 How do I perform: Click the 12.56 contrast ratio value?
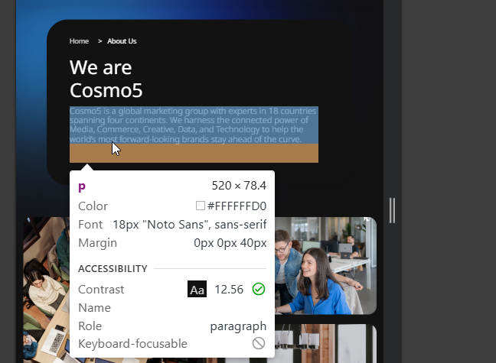[229, 290]
